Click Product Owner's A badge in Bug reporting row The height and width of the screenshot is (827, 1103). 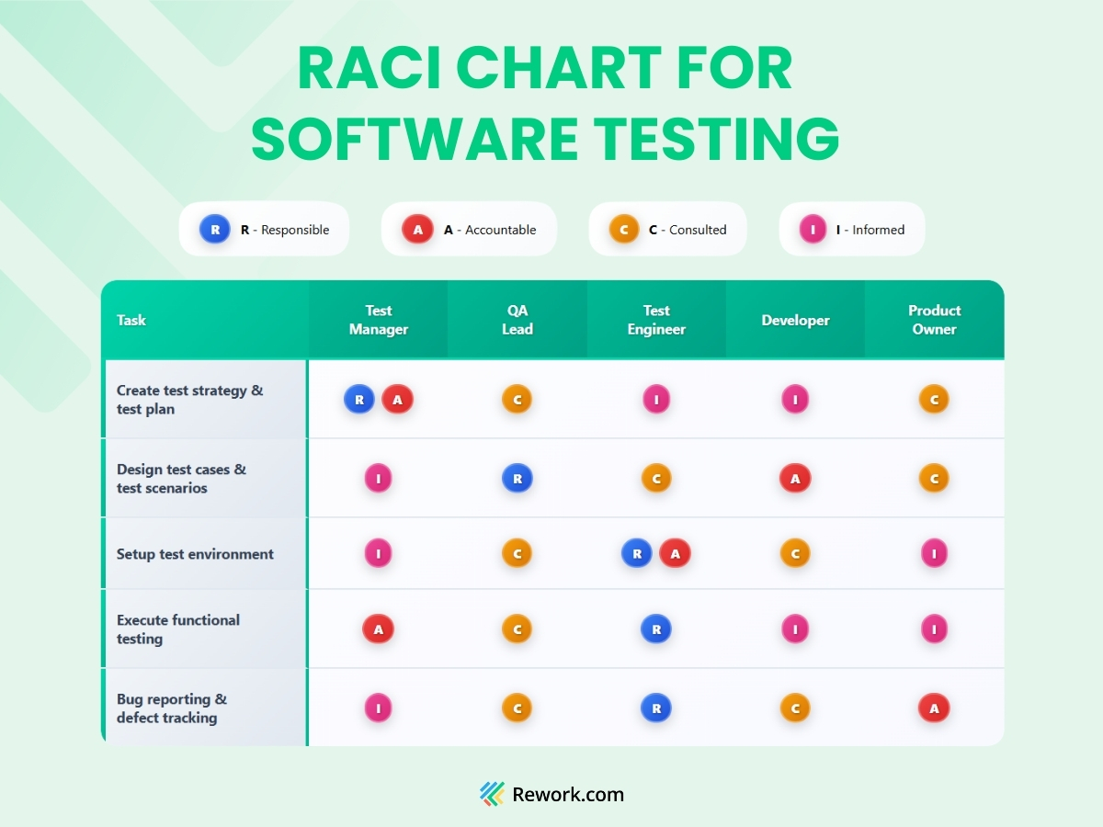click(934, 708)
